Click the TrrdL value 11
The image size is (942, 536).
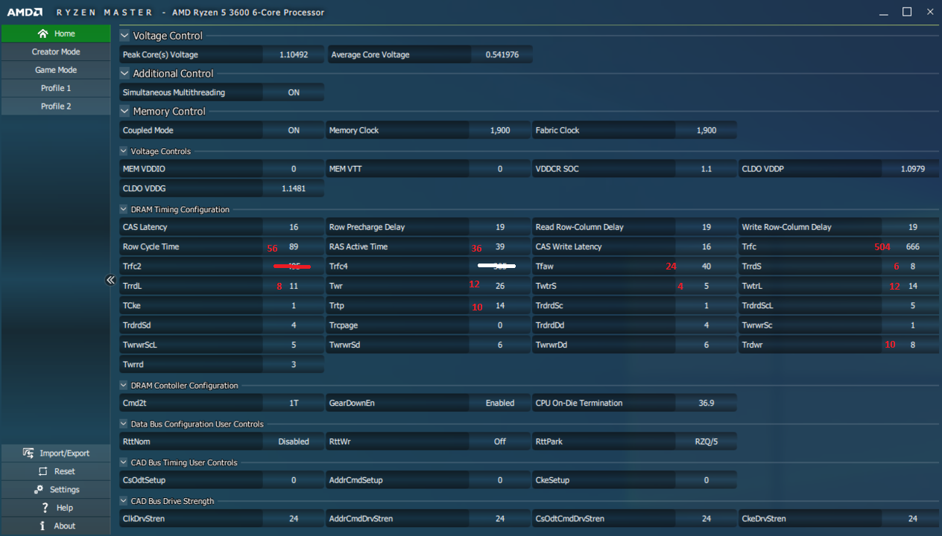[294, 286]
